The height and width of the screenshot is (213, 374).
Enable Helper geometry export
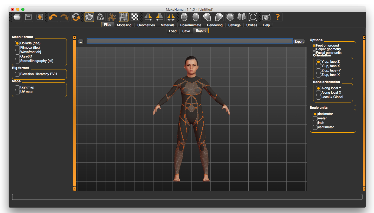point(314,49)
